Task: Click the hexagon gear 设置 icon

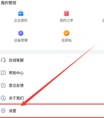Action: click(x=3, y=111)
